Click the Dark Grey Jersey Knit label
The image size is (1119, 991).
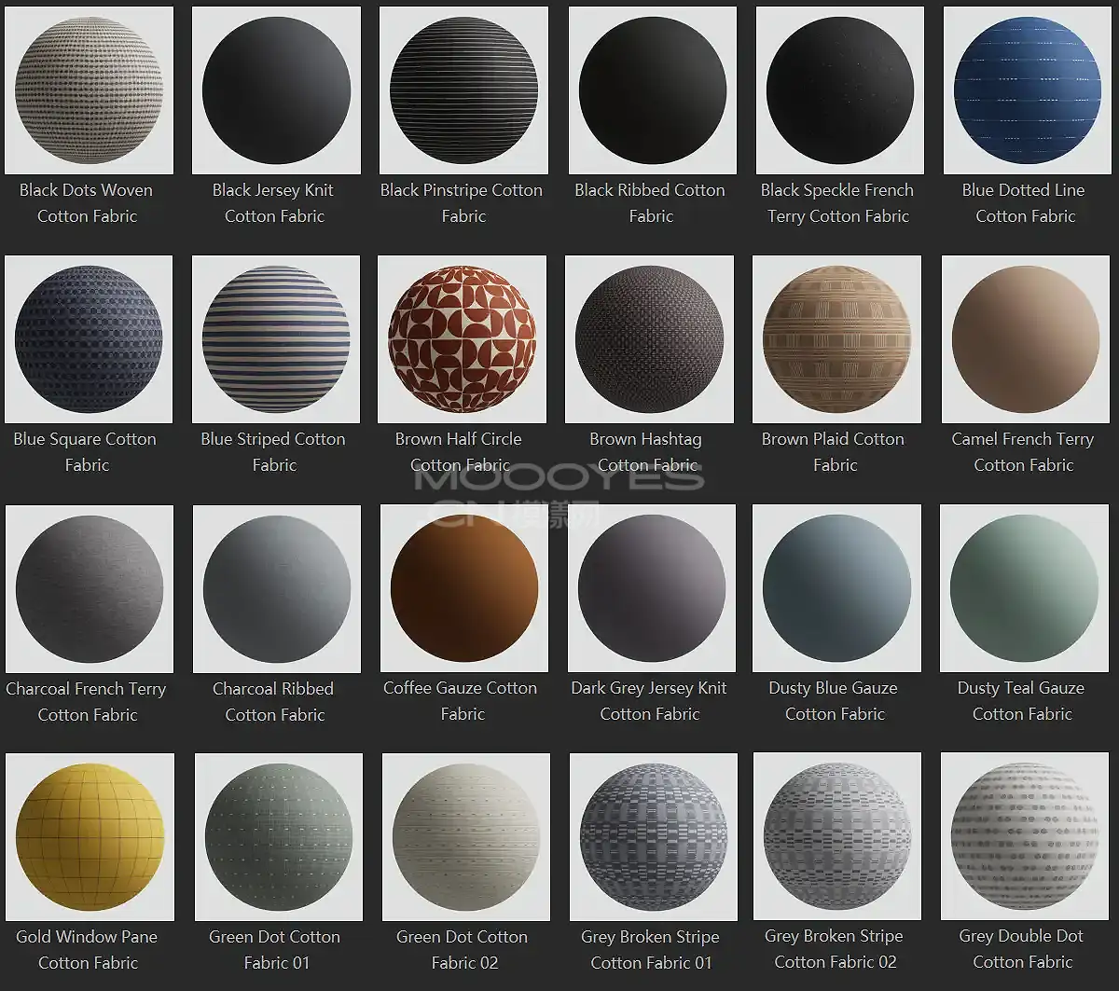pos(649,701)
